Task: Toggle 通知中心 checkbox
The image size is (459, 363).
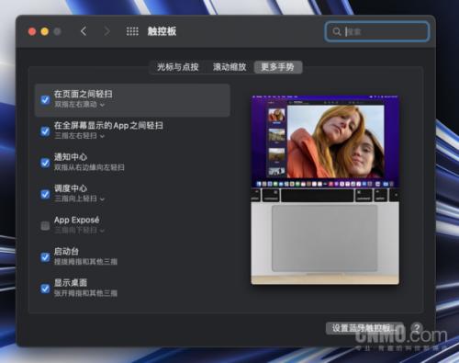Action: pyautogui.click(x=45, y=163)
